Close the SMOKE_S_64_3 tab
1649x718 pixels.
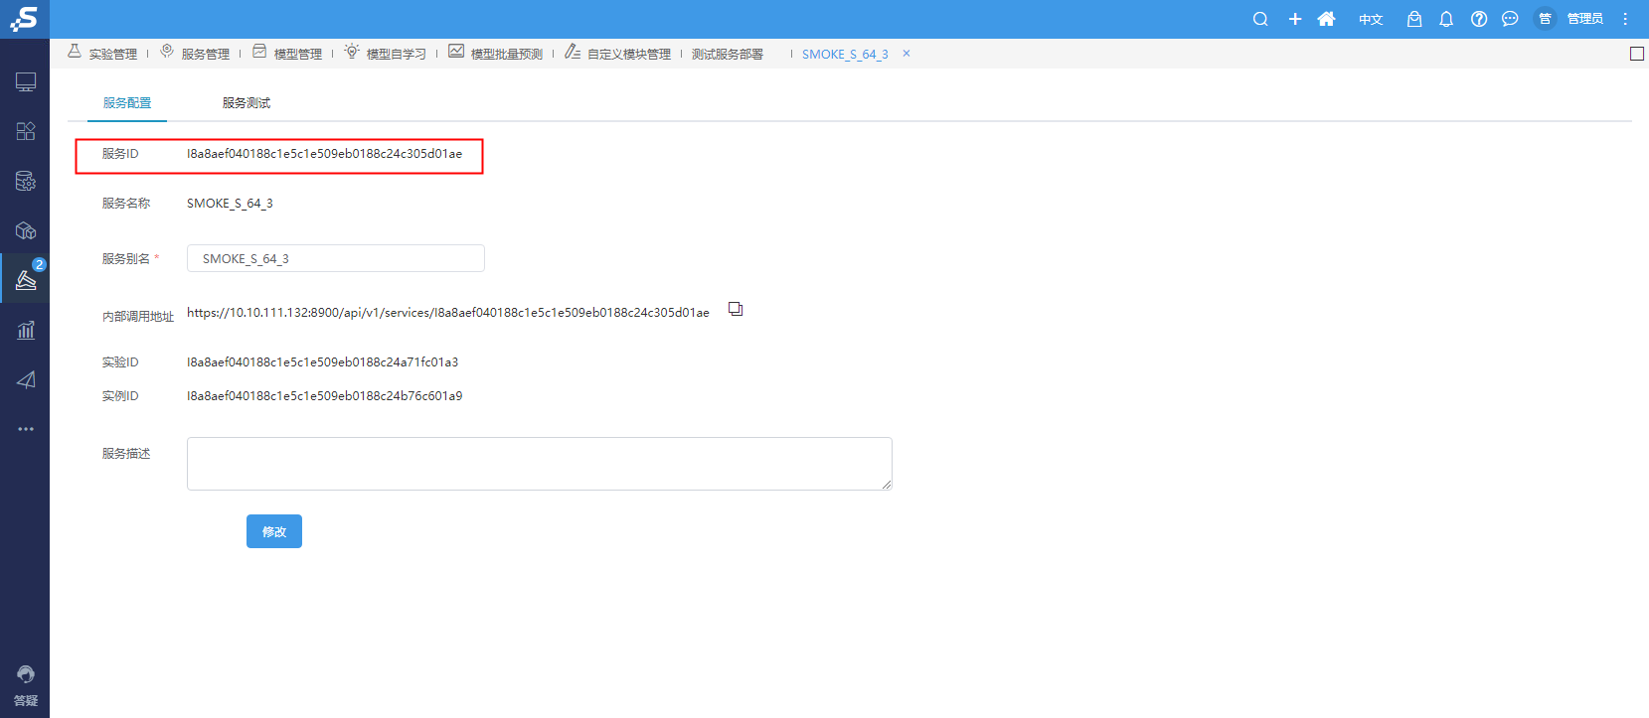click(907, 54)
